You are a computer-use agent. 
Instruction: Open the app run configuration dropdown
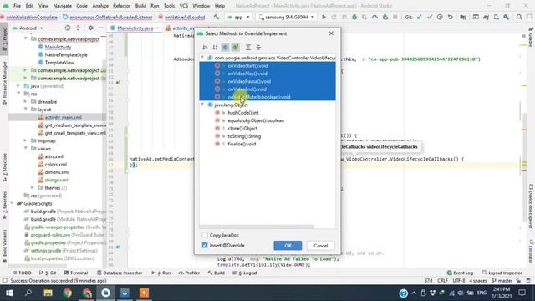(238, 17)
